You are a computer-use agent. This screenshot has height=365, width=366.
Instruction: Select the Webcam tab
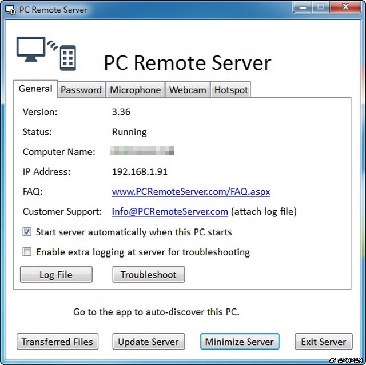188,90
